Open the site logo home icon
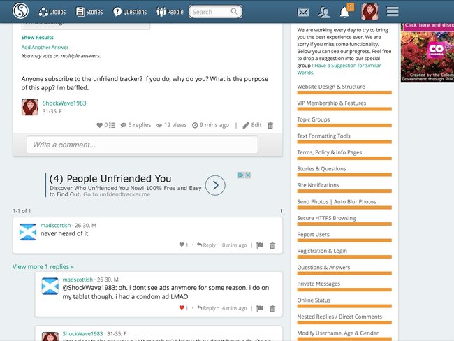 click(x=20, y=10)
